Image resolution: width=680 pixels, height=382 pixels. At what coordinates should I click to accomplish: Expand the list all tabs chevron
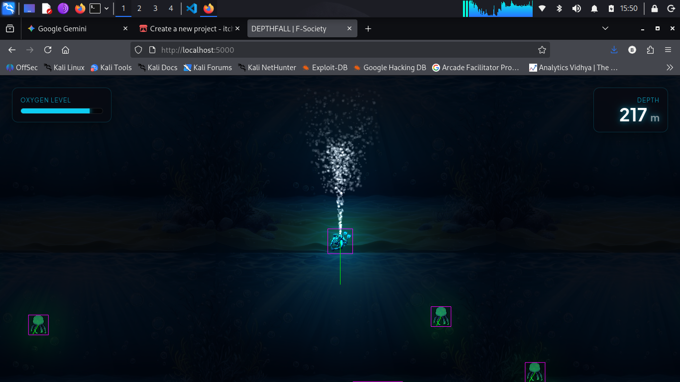pyautogui.click(x=605, y=29)
